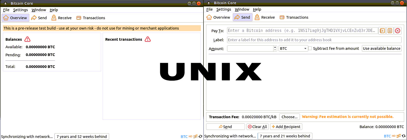Screen dimensions: 407x140
Task: Click '0.00020000 BTC/kB' transaction fee value
Action: pos(259,117)
